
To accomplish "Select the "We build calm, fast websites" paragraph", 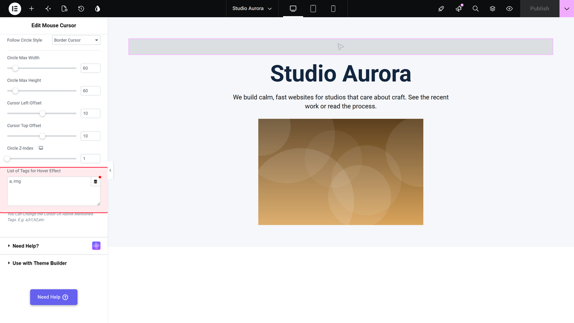I will pyautogui.click(x=341, y=101).
